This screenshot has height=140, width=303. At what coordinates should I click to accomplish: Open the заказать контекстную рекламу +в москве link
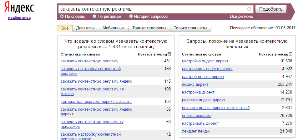92,91
